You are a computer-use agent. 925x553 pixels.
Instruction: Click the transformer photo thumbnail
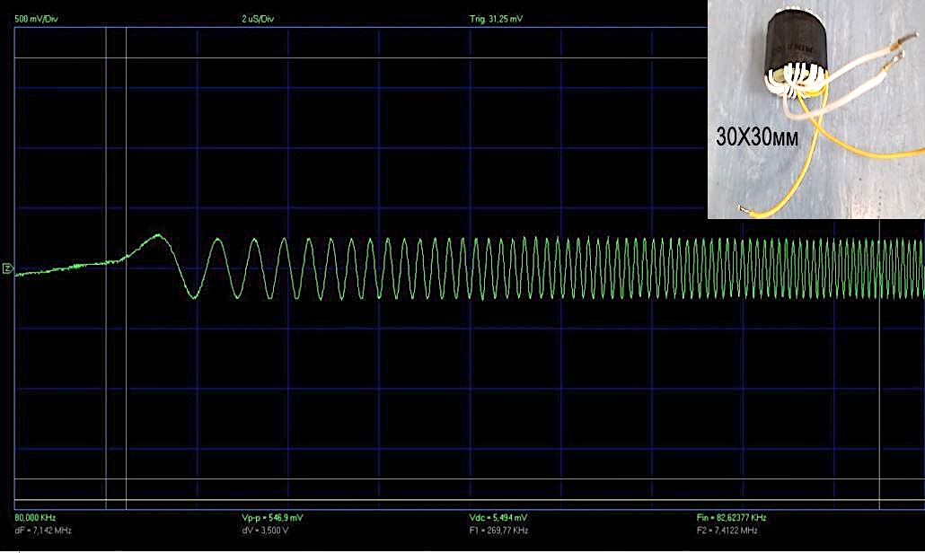click(815, 110)
